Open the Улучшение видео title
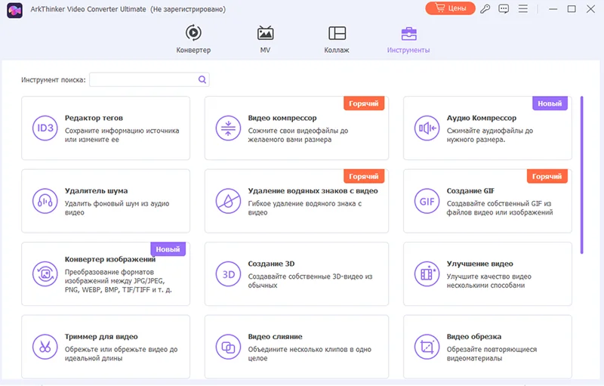The width and height of the screenshot is (604, 386). pos(479,264)
